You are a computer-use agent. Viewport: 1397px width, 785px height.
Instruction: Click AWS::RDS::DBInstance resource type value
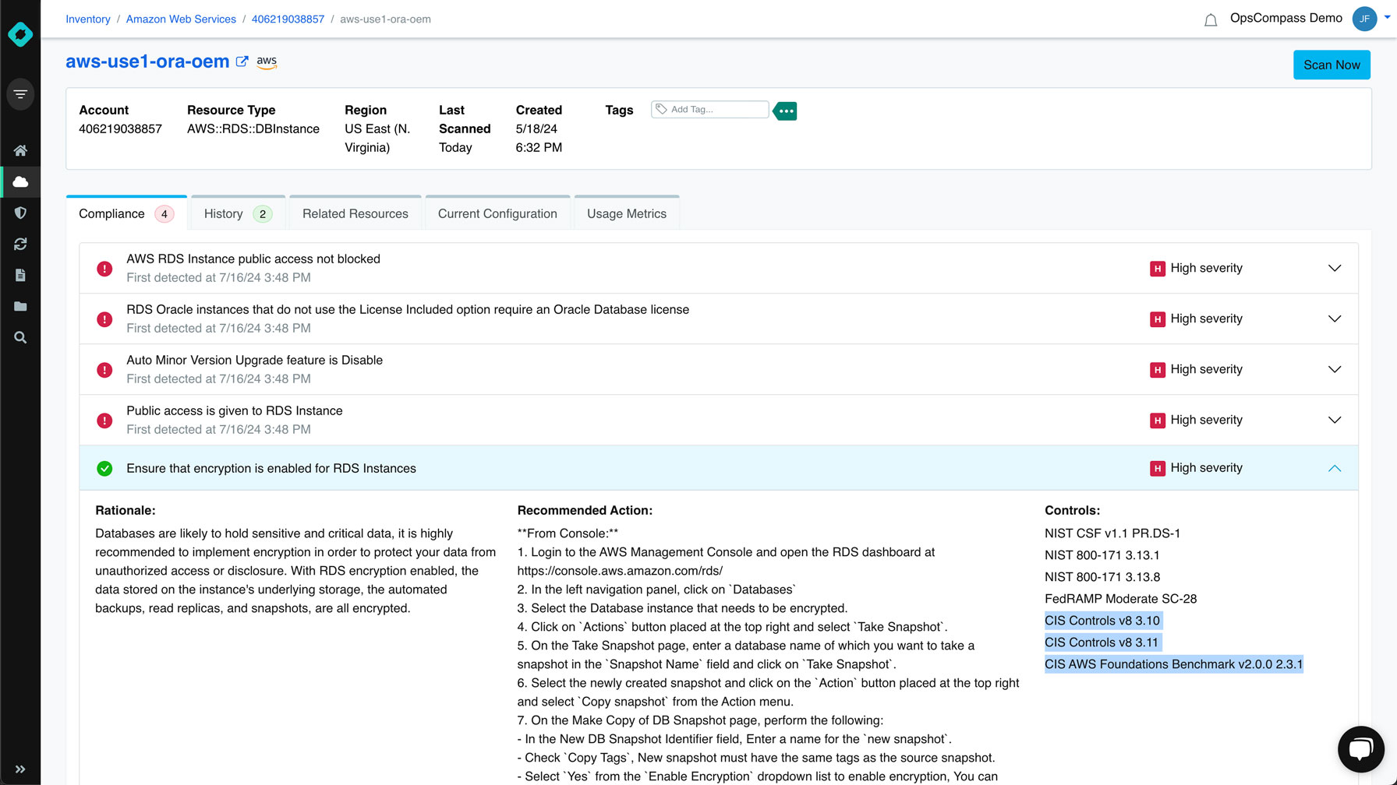click(253, 128)
